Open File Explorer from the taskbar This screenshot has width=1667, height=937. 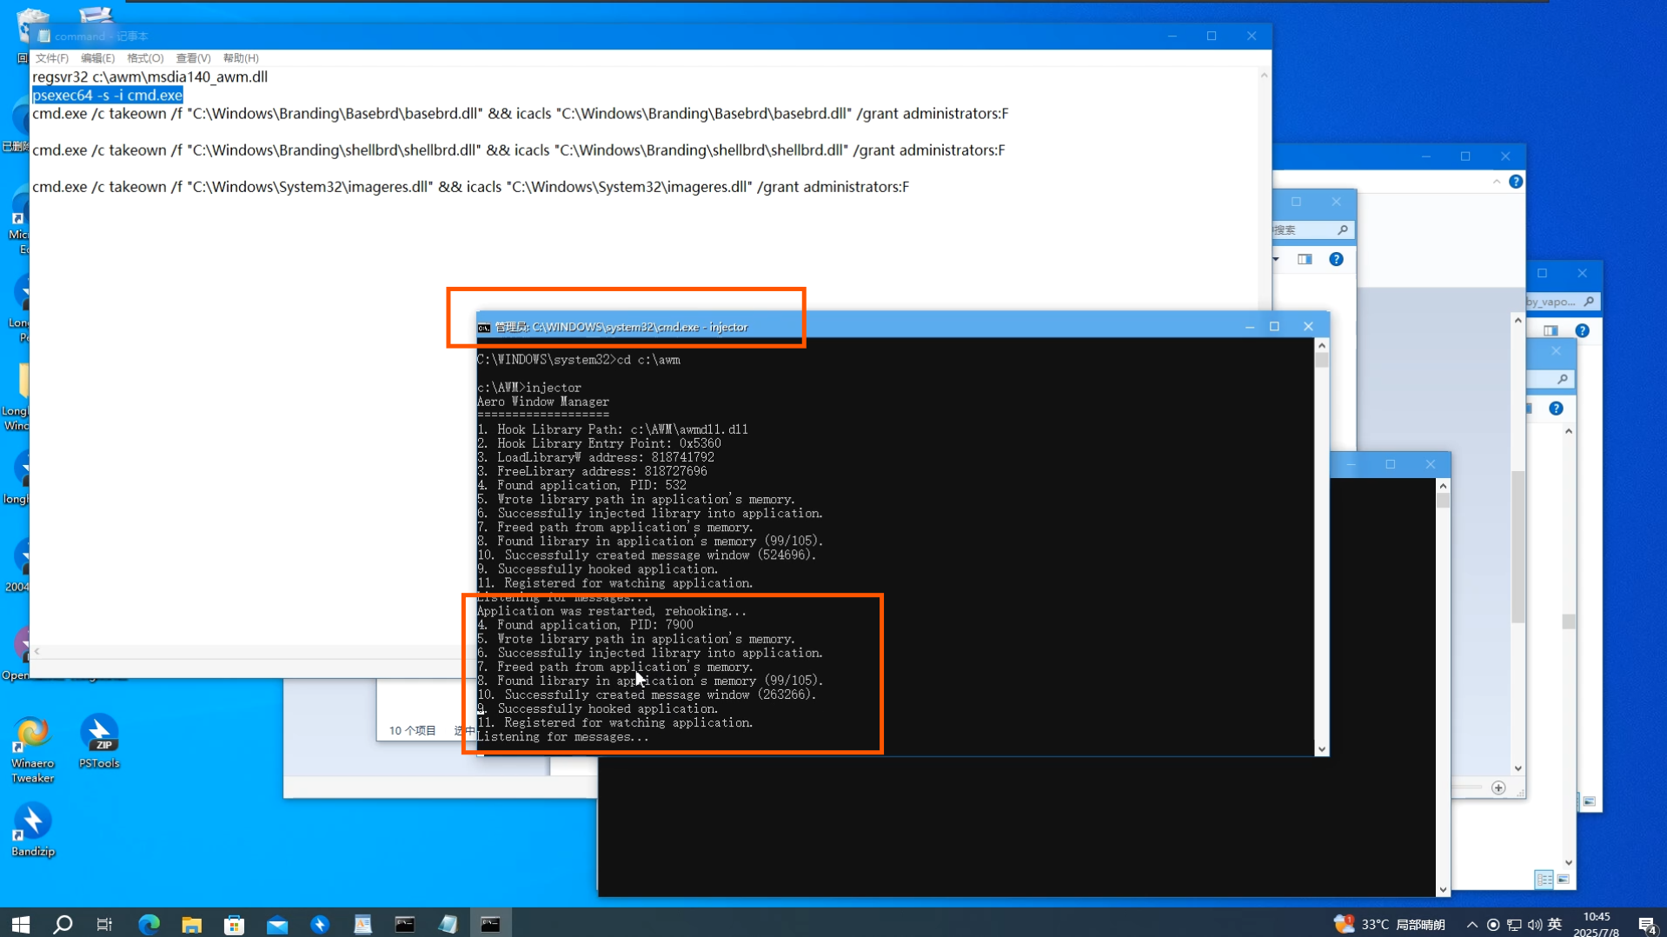pyautogui.click(x=191, y=924)
